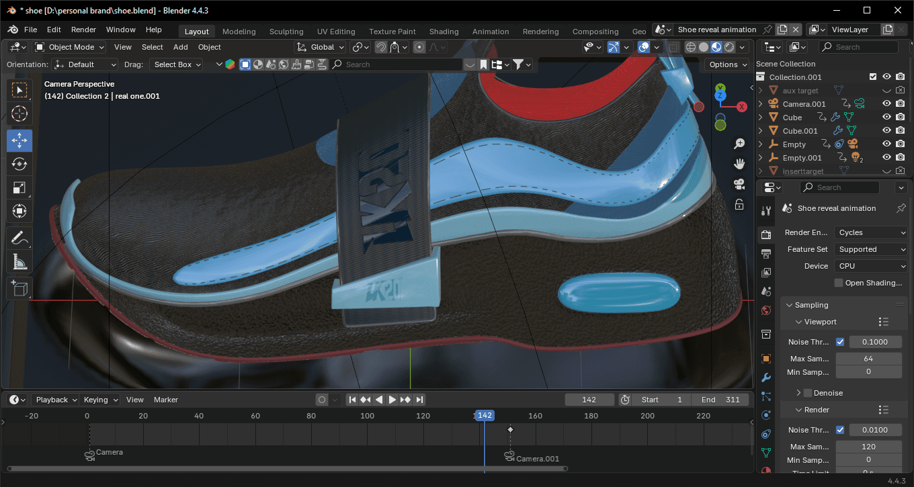Image resolution: width=914 pixels, height=487 pixels.
Task: Select the 3D Cursor tool
Action: (19, 114)
